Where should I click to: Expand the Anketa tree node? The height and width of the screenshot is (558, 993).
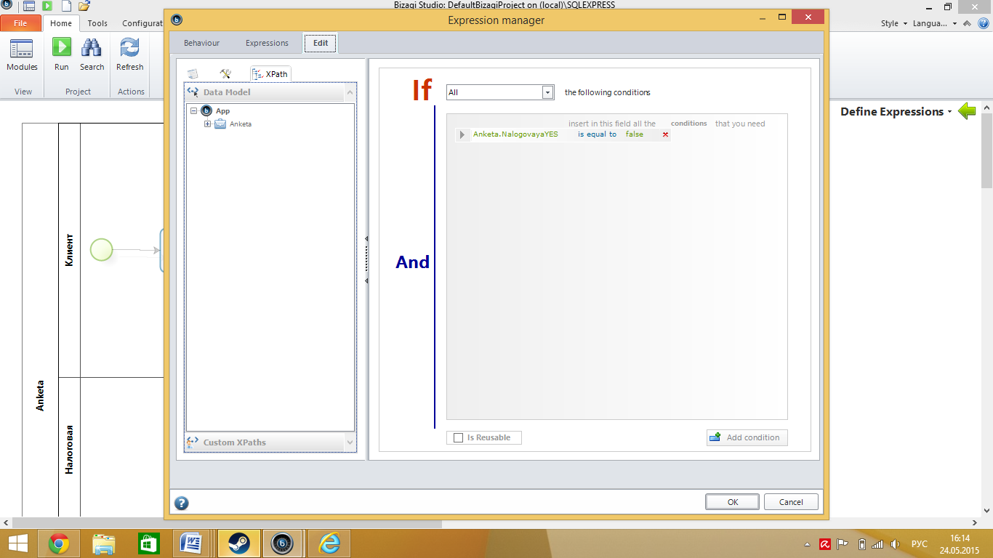point(207,124)
